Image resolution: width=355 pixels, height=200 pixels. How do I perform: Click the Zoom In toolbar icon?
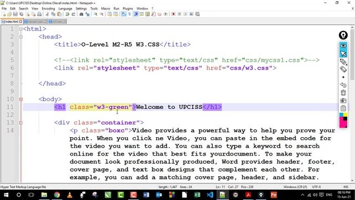point(95,14)
